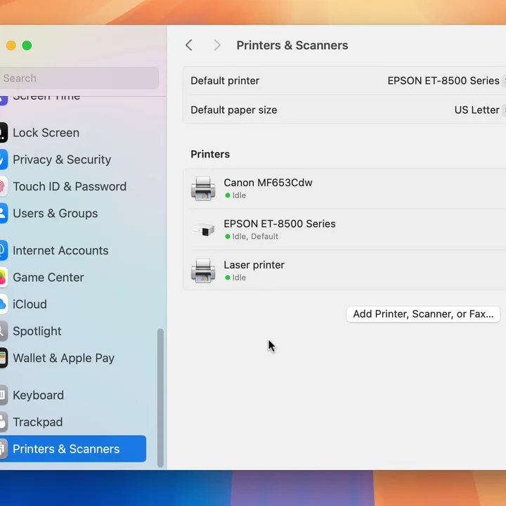Select Users & Groups in sidebar
The height and width of the screenshot is (506, 506).
(x=56, y=213)
